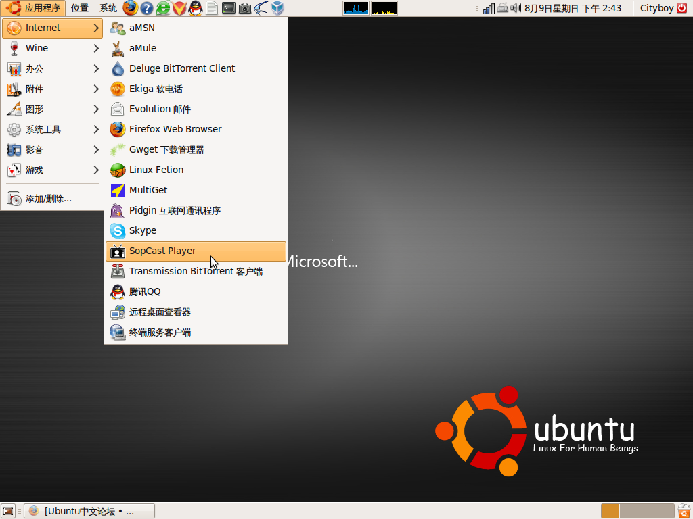
Task: Launch QQ penguin icon in top panel
Action: point(196,8)
